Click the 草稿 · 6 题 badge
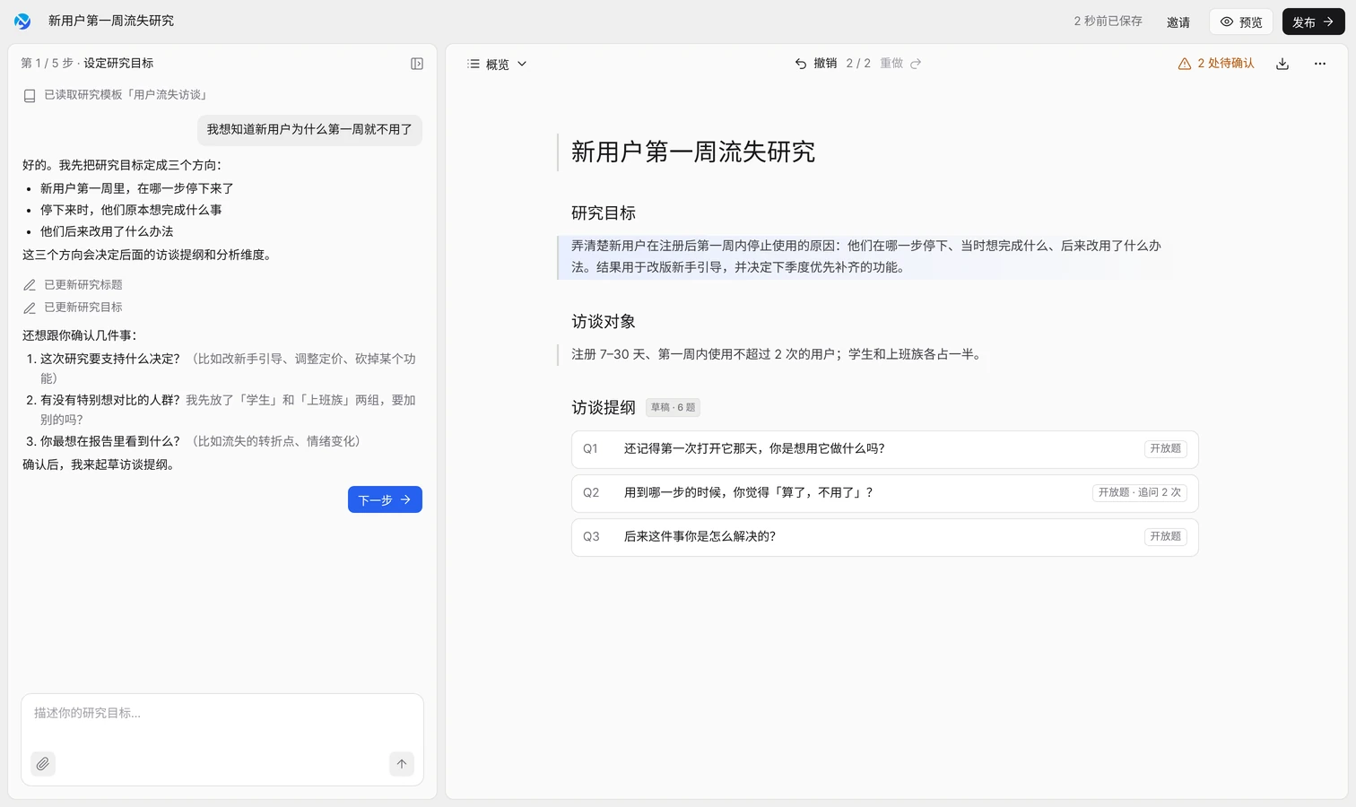Viewport: 1356px width, 807px height. point(673,408)
